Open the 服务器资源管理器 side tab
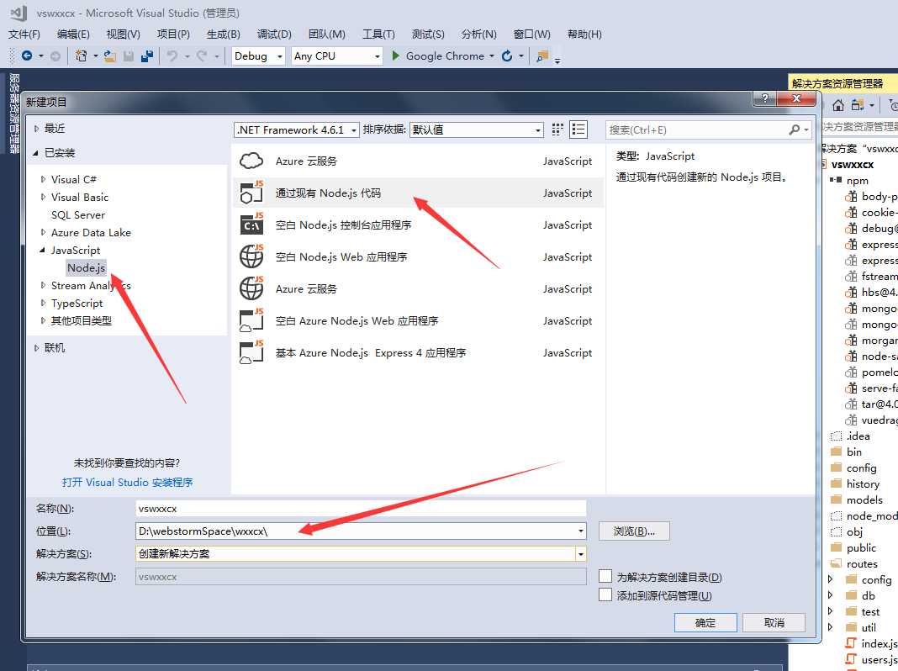The width and height of the screenshot is (898, 671). [x=14, y=113]
